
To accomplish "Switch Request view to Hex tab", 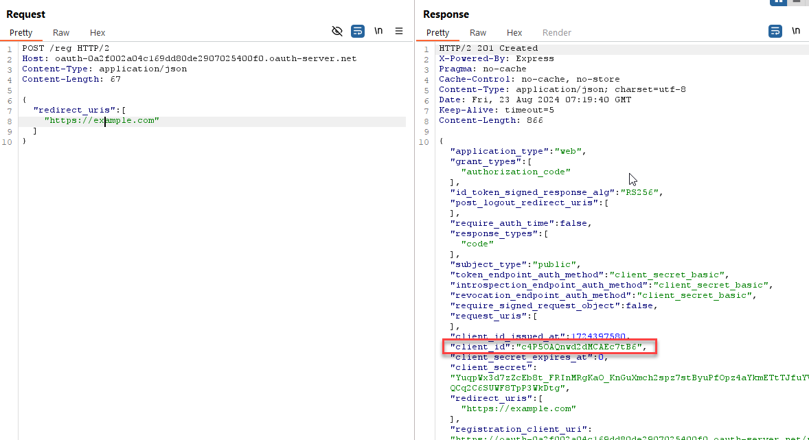I will (x=98, y=32).
